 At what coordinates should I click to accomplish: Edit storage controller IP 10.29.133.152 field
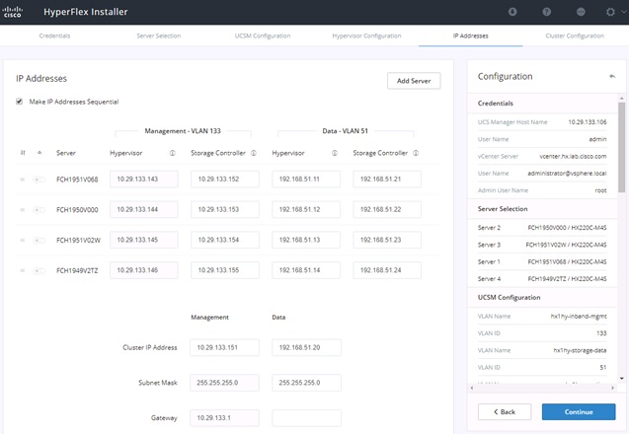pos(225,180)
